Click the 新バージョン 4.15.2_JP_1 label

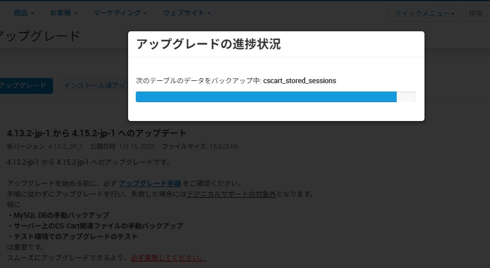[44, 146]
